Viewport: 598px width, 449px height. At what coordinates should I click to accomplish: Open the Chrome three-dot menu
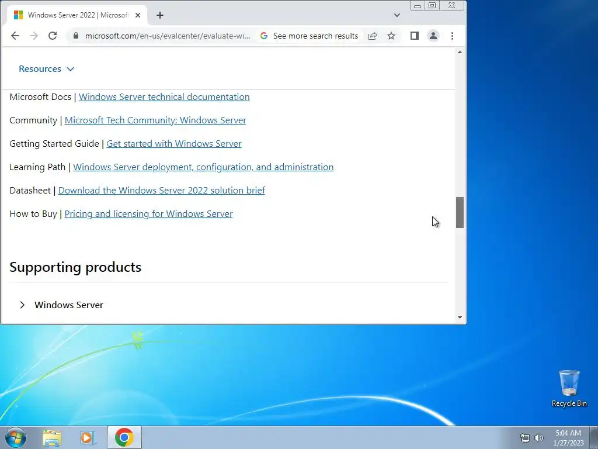click(x=453, y=36)
